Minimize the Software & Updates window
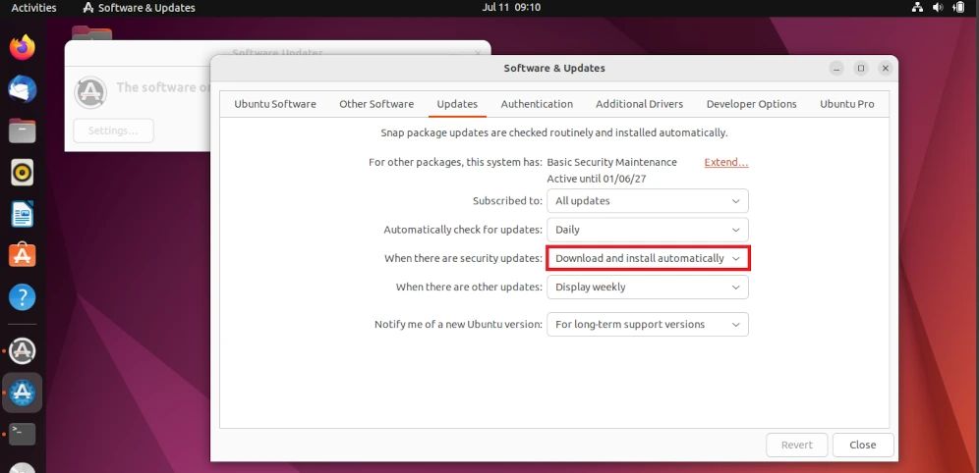The height and width of the screenshot is (473, 979). pyautogui.click(x=837, y=69)
